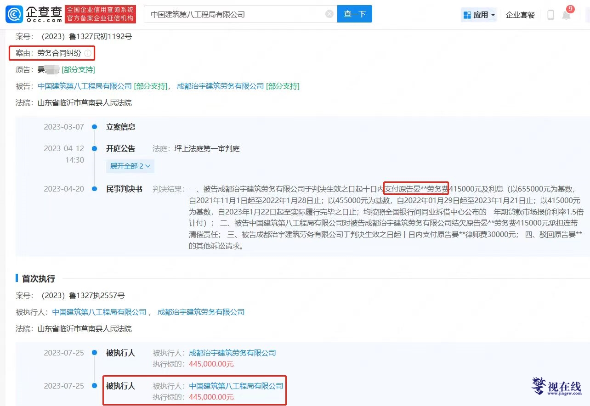Click 坪上法庭第一审判庭 courtroom text
The image size is (590, 406).
tap(207, 149)
